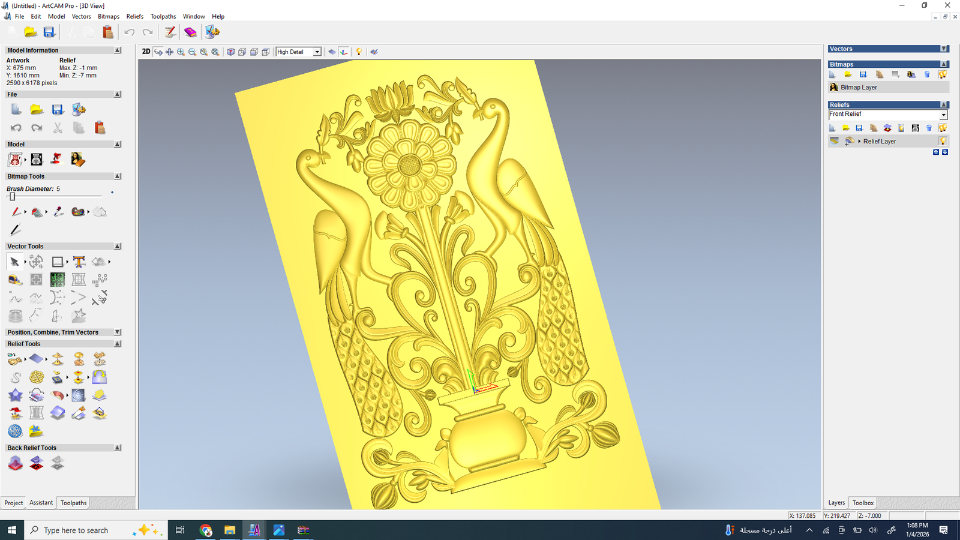The height and width of the screenshot is (540, 960).
Task: Toggle origin axes display in 3D view
Action: pos(344,52)
